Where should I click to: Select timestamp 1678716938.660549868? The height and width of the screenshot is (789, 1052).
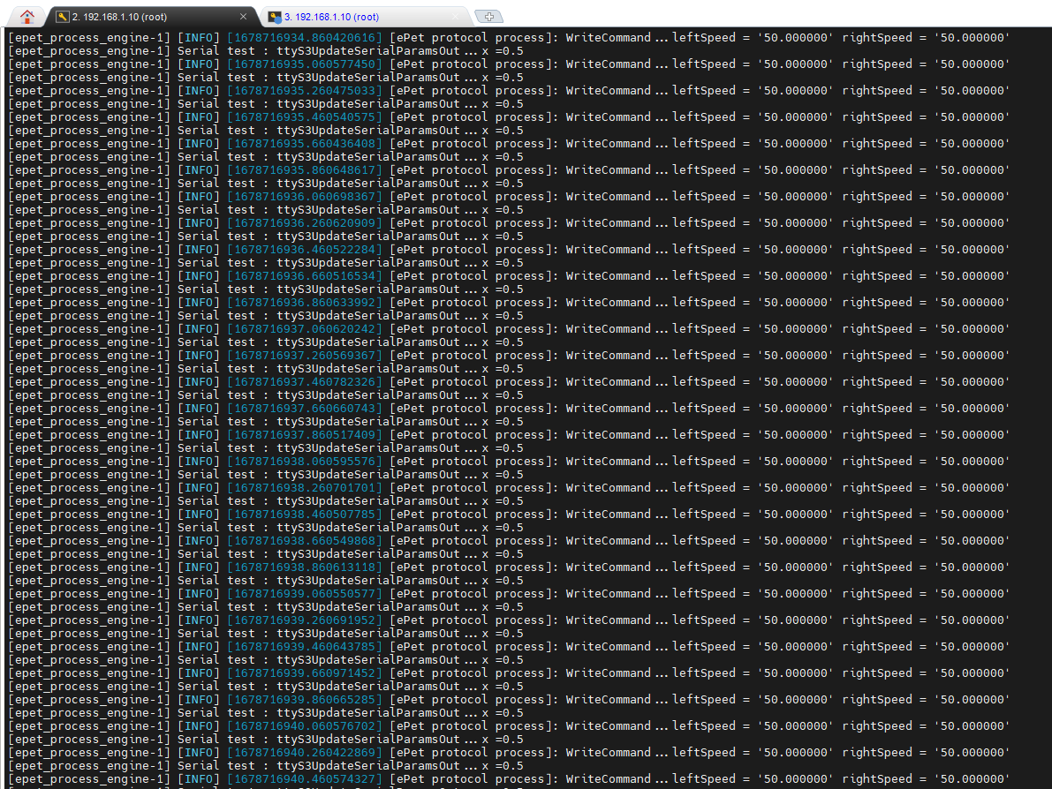(305, 541)
